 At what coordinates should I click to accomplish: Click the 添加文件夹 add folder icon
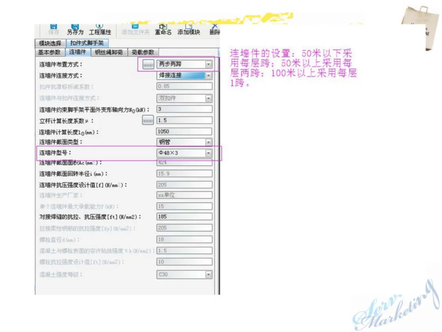click(x=135, y=29)
